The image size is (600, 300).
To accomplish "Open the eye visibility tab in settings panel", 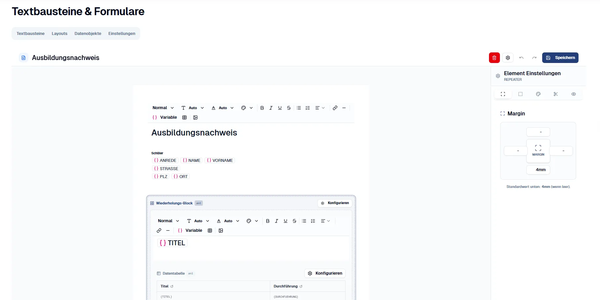I will (574, 94).
